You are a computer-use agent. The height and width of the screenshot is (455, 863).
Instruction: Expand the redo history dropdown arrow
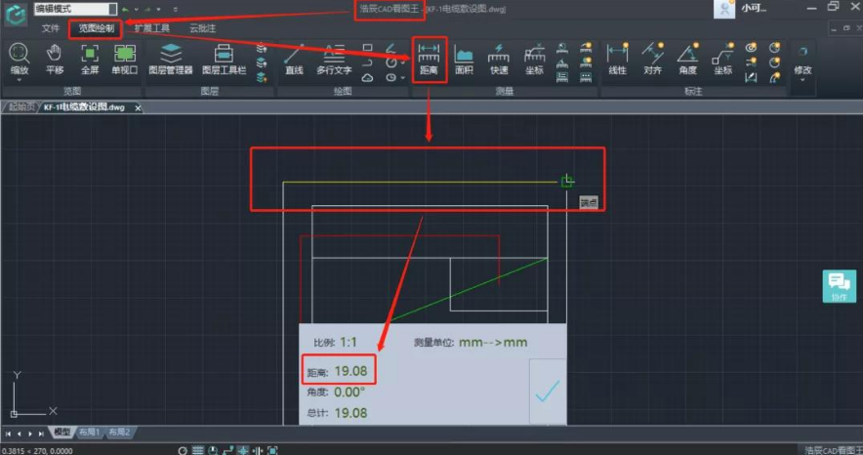(x=158, y=10)
